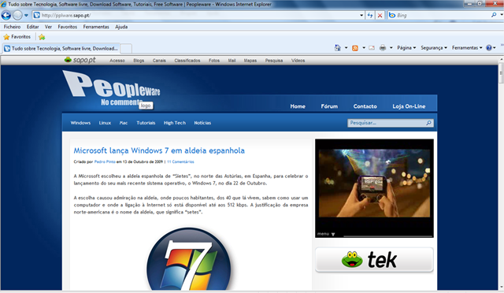Click the Fotos link in sapo bar
504x293 pixels.
coord(214,61)
